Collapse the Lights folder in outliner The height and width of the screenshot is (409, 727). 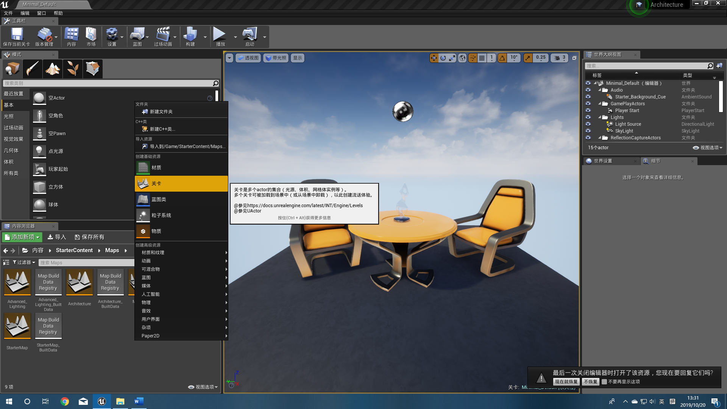pyautogui.click(x=599, y=117)
